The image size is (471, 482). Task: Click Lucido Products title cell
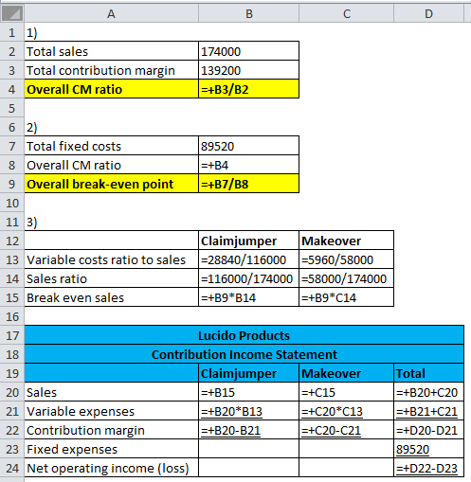(245, 335)
